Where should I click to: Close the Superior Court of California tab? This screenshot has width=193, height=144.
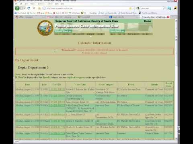(x=168, y=17)
